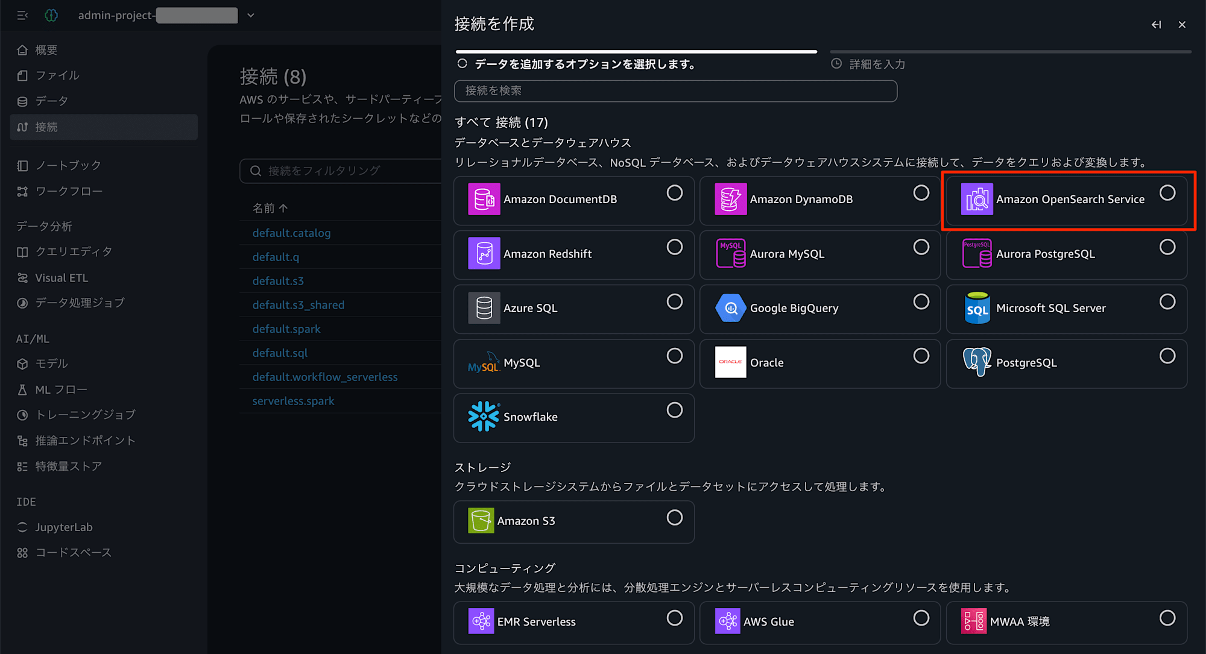Open the default.catalog connection link
1206x654 pixels.
coord(291,233)
